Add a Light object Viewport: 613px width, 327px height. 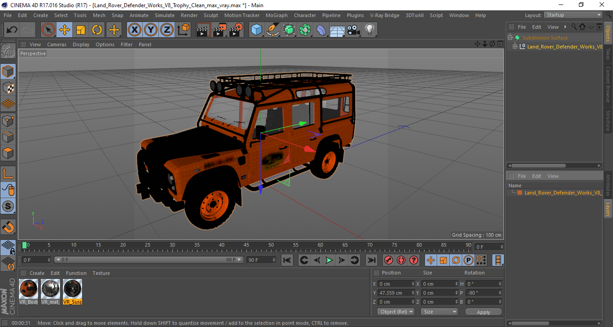[369, 30]
